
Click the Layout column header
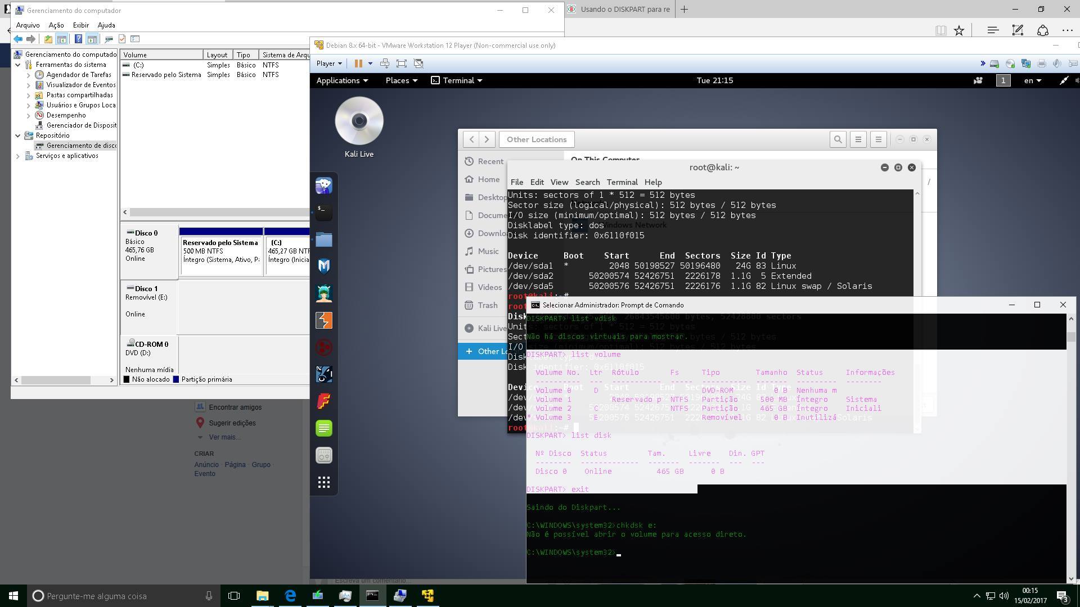pos(218,55)
